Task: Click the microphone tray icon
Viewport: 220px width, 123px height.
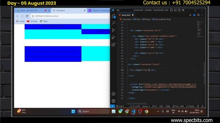Action: [163, 111]
